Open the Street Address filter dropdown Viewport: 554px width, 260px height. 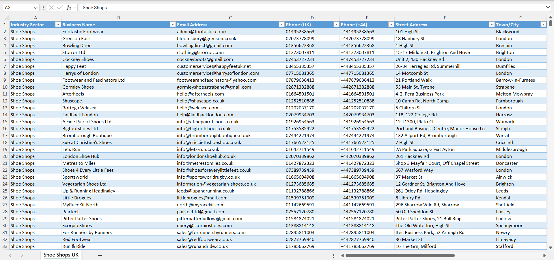(492, 25)
